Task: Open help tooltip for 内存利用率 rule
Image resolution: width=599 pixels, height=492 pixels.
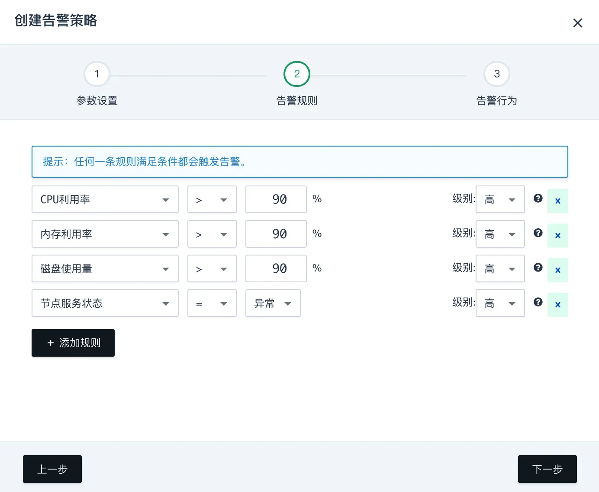Action: click(x=538, y=233)
